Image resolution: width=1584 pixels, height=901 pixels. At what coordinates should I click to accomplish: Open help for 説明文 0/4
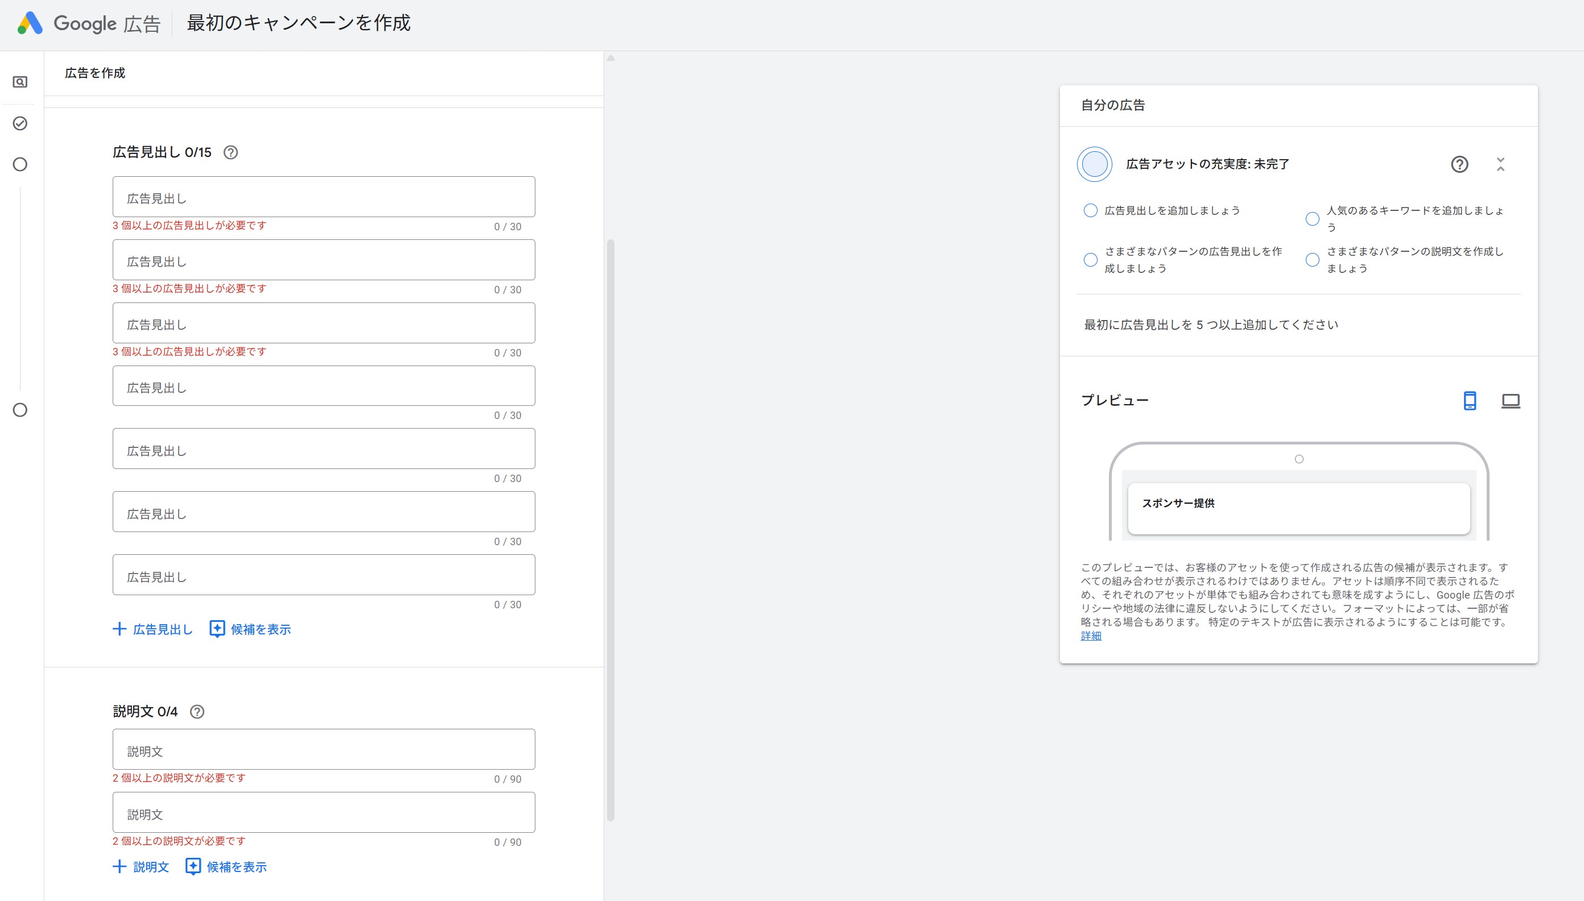coord(197,712)
